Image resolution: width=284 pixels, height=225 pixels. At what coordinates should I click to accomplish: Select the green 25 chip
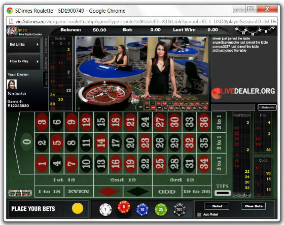tap(161, 210)
